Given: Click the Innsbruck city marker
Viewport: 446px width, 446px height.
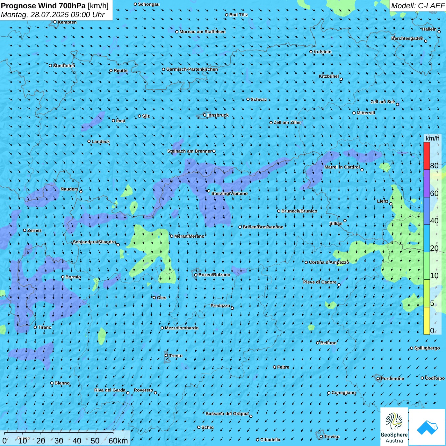Looking at the screenshot, I should click(x=205, y=115).
